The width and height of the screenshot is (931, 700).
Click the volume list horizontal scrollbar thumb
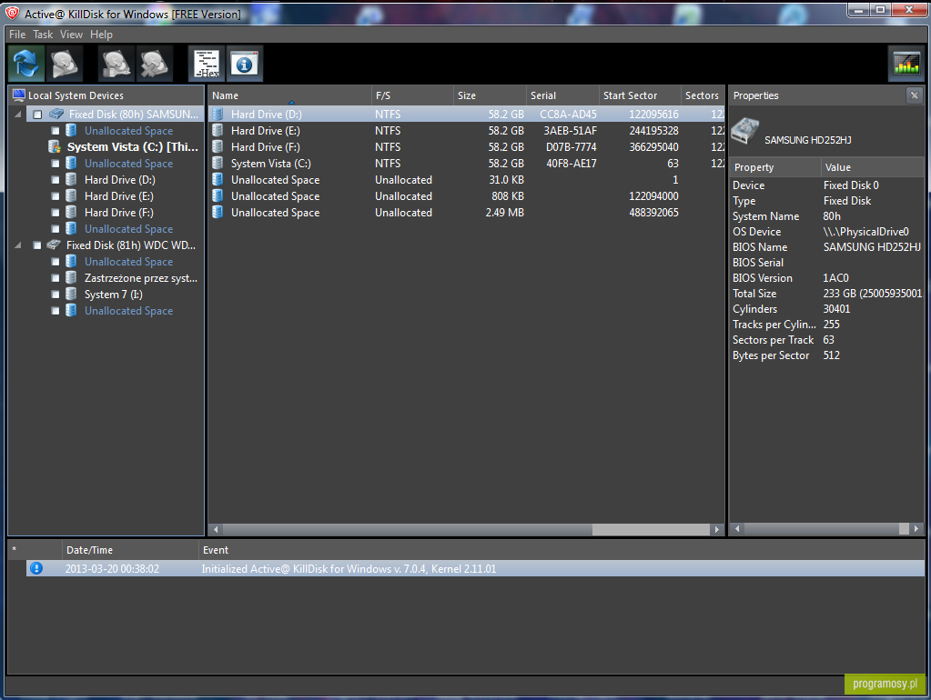point(651,529)
